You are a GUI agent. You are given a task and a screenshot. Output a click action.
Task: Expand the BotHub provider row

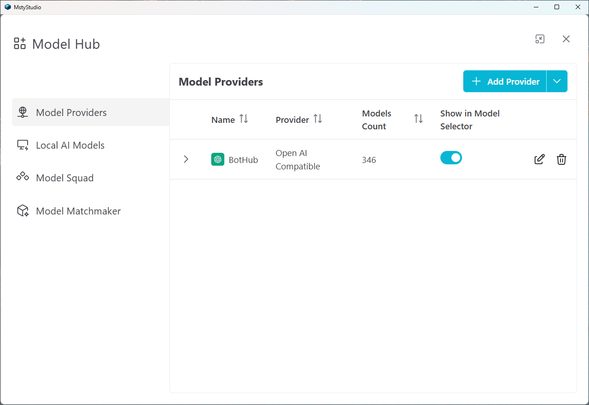point(186,159)
